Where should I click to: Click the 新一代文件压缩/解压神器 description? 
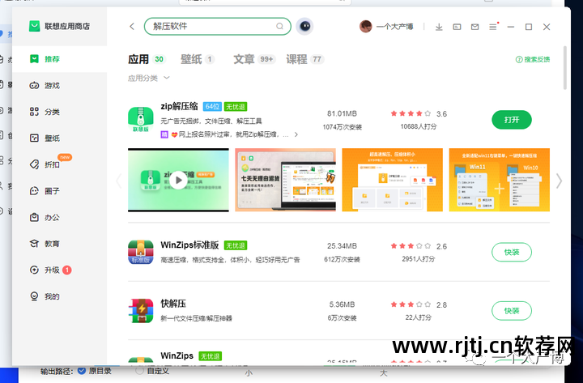click(196, 318)
